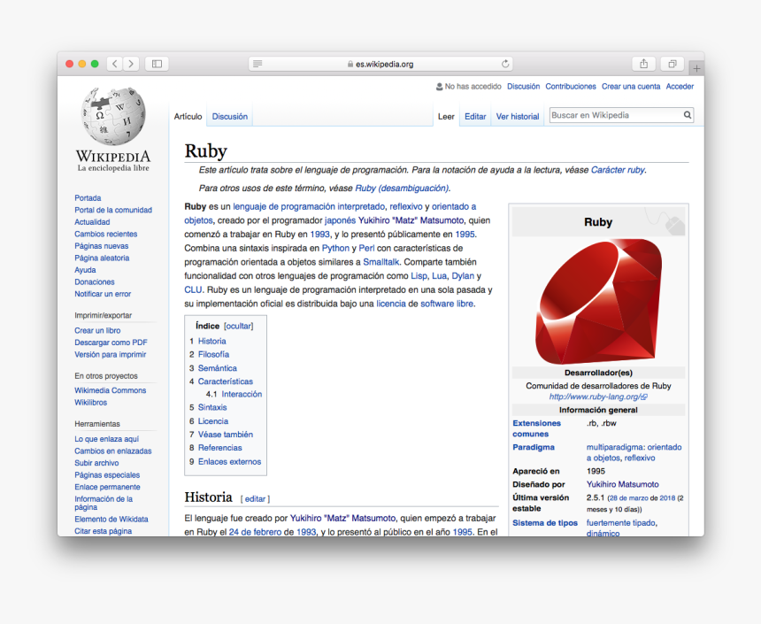761x624 pixels.
Task: Switch to the Discusión tab
Action: point(232,115)
